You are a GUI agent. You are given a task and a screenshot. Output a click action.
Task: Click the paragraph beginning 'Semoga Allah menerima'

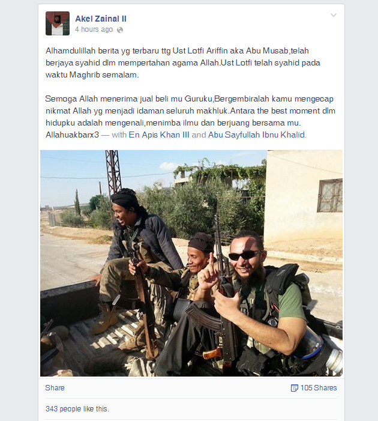(x=190, y=117)
